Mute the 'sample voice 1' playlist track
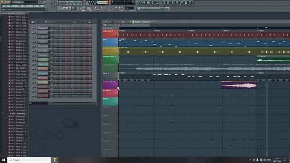This screenshot has height=163, width=290. pyautogui.click(x=117, y=62)
